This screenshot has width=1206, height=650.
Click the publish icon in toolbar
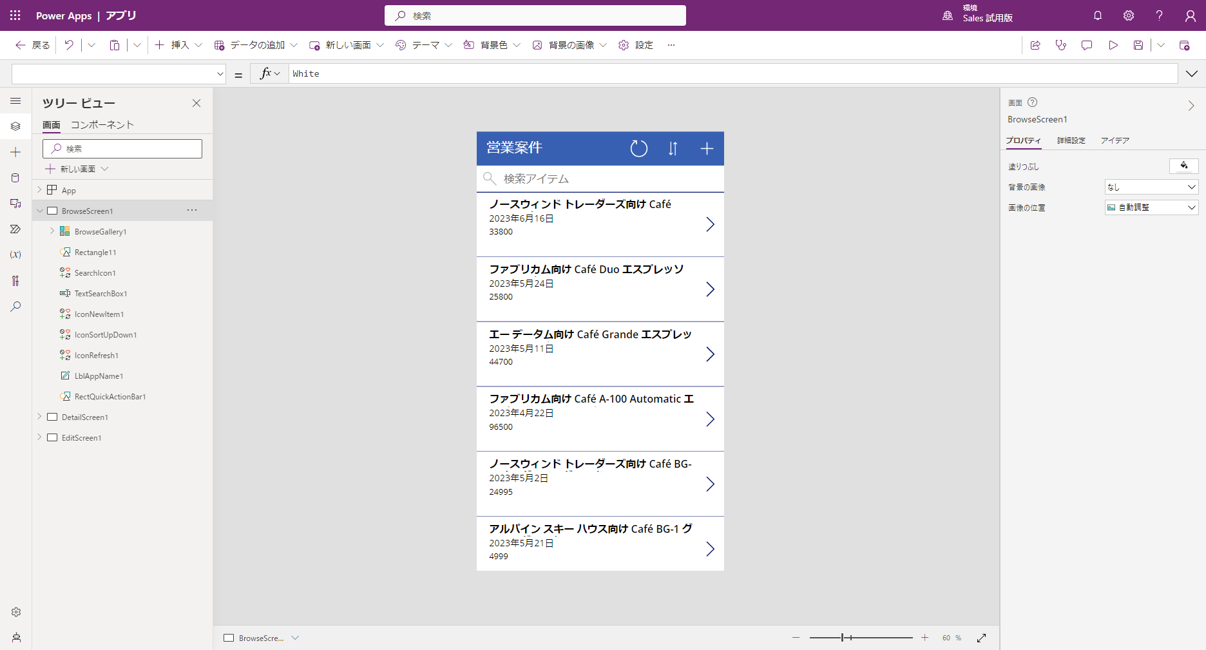[x=1184, y=45]
